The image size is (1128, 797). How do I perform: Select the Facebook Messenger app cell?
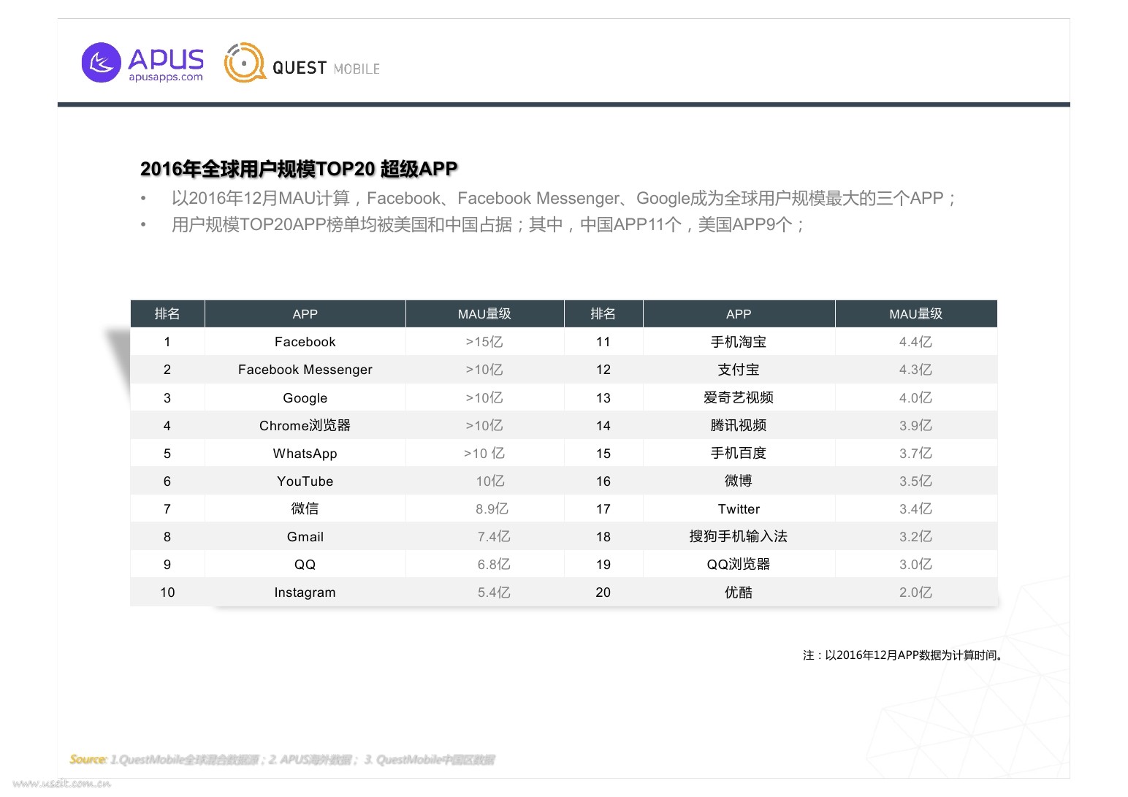pyautogui.click(x=305, y=370)
